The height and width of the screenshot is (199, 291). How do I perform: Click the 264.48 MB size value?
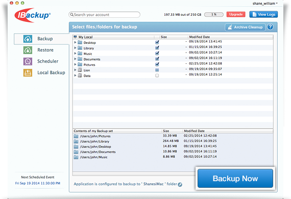[171, 141]
